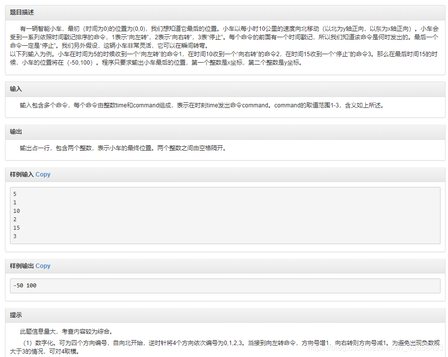
Task: Select the 输入 section heading
Action: click(x=16, y=89)
